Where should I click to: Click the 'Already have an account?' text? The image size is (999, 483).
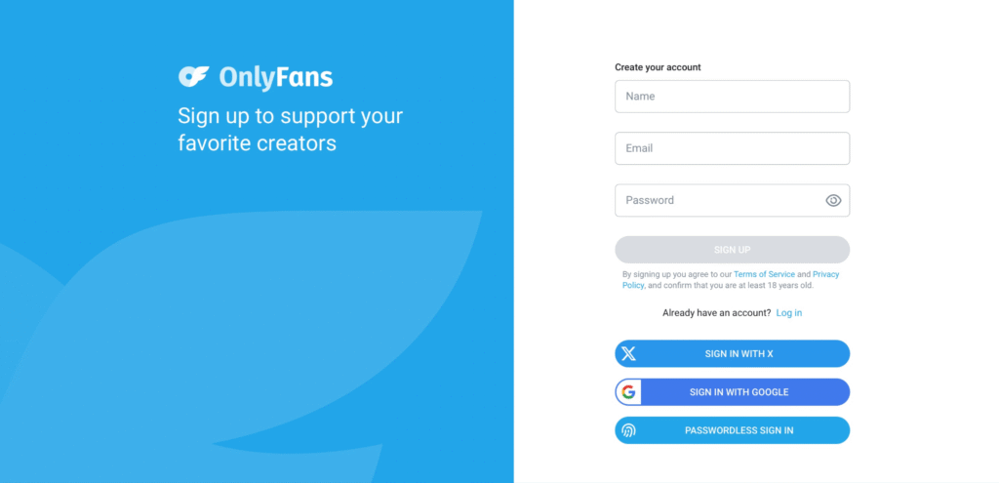[x=717, y=313]
